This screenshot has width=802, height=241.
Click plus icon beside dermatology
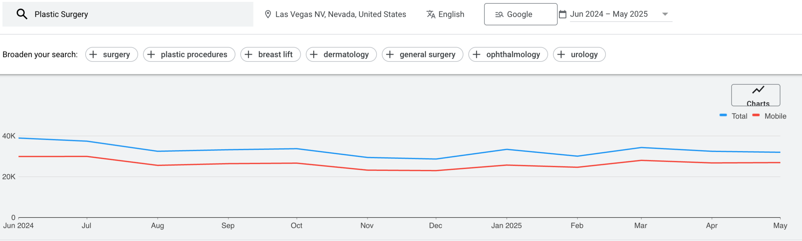[314, 55]
